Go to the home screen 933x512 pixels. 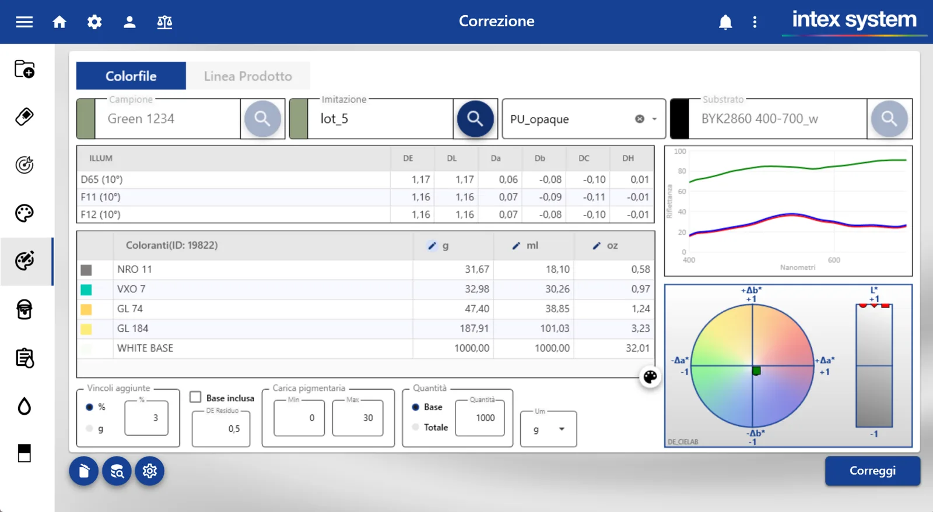(59, 22)
